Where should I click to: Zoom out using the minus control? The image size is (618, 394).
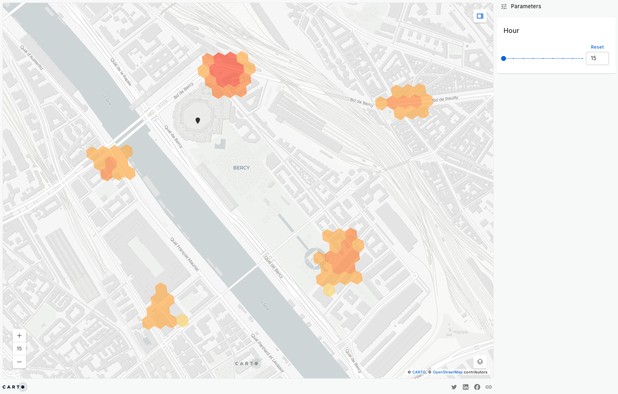point(19,361)
